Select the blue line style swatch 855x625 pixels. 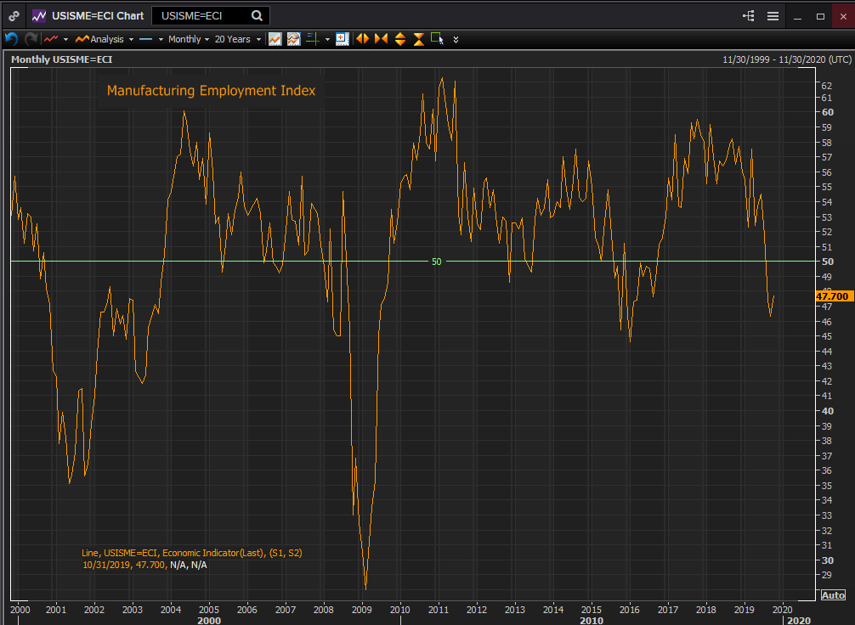[x=145, y=39]
